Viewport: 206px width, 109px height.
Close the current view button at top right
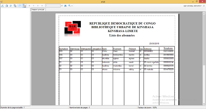coord(204,6)
